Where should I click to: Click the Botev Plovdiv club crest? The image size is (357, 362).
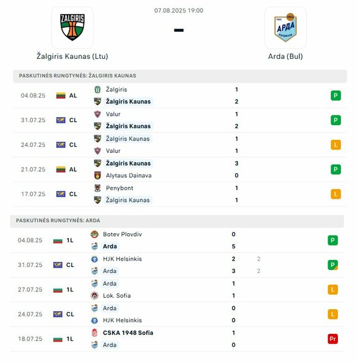(x=94, y=234)
